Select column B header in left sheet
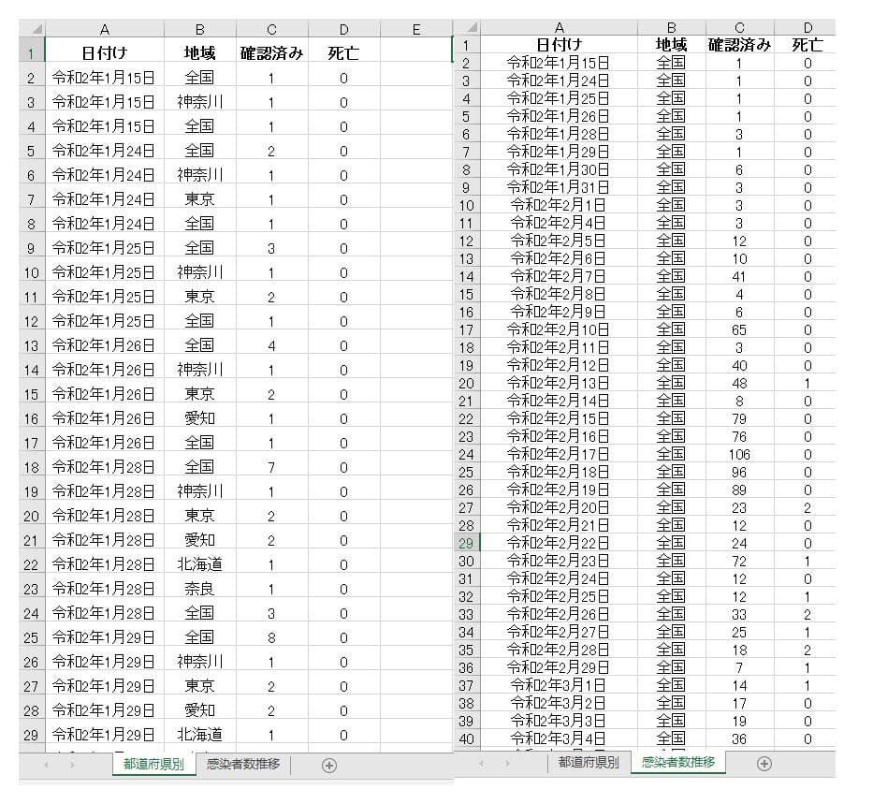The image size is (873, 804). [x=200, y=29]
